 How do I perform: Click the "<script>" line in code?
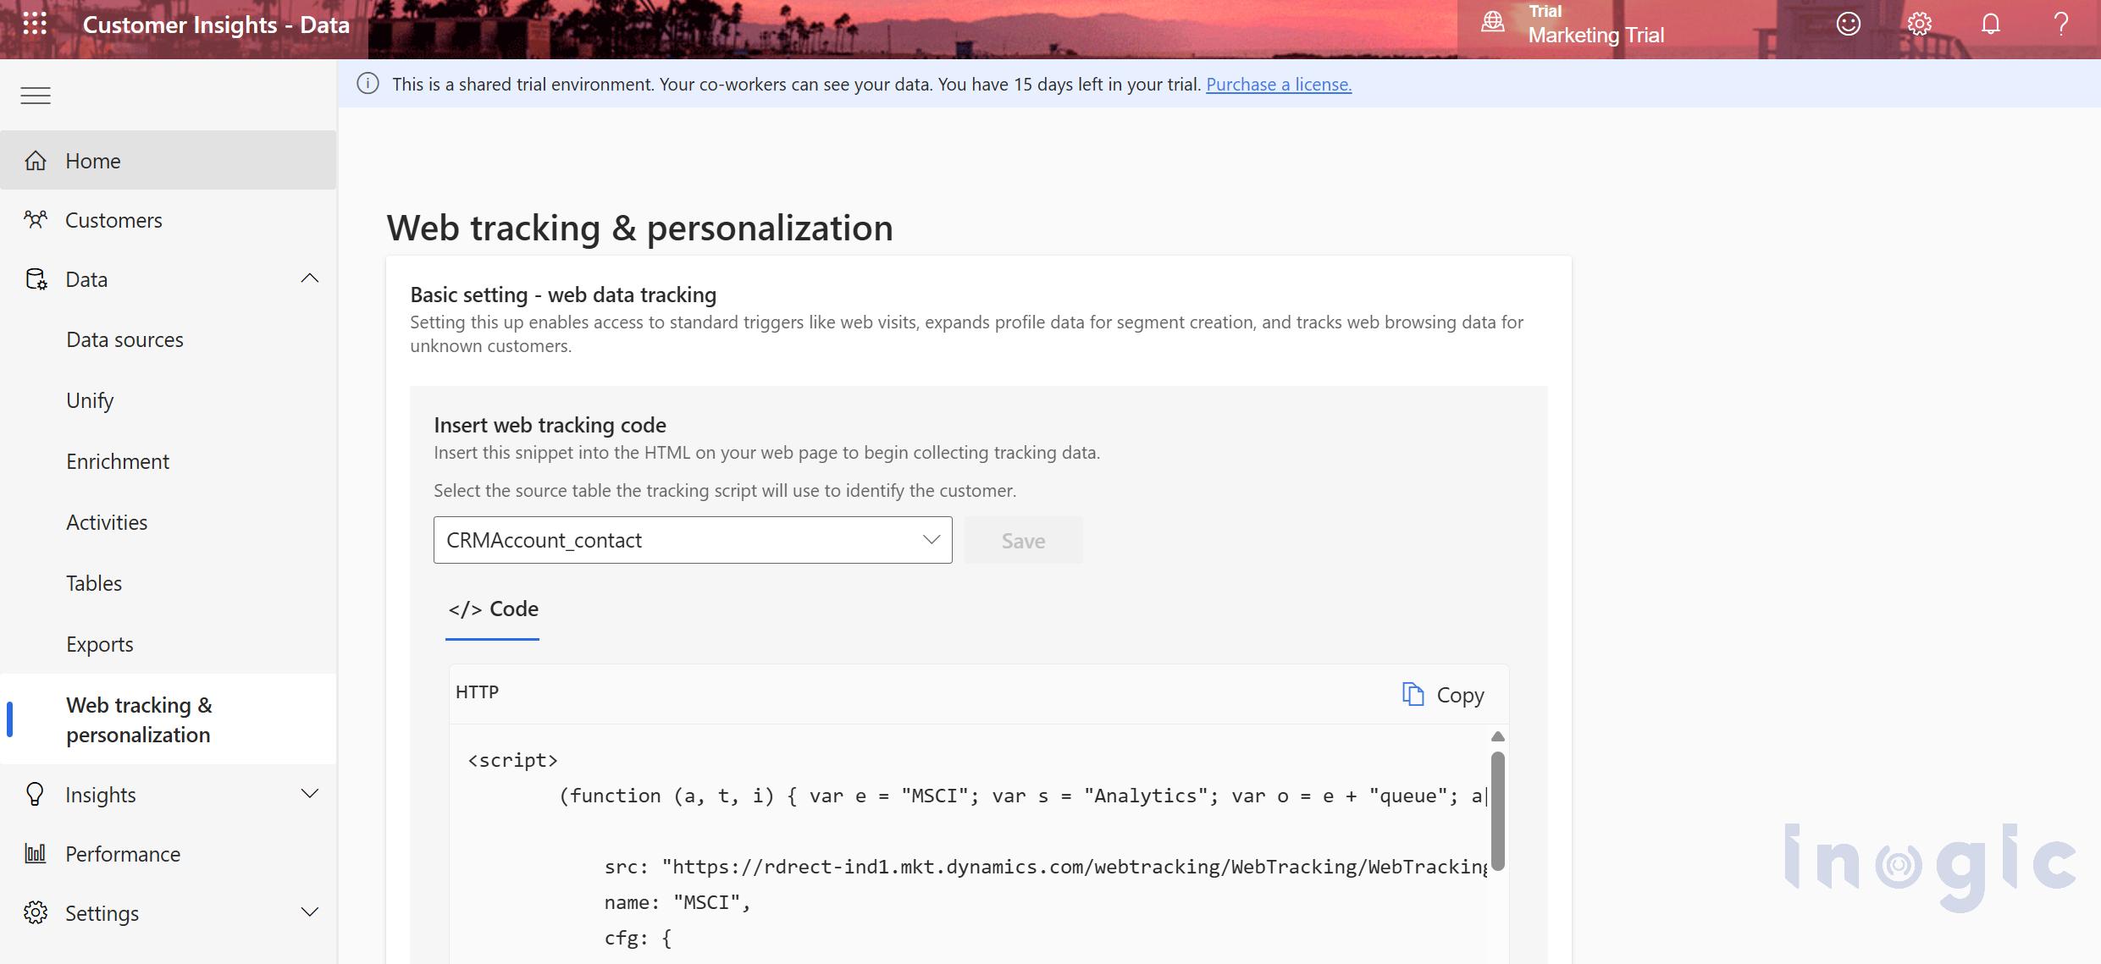pyautogui.click(x=512, y=760)
